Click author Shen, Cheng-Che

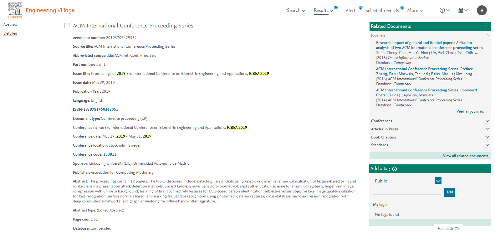click(x=391, y=53)
